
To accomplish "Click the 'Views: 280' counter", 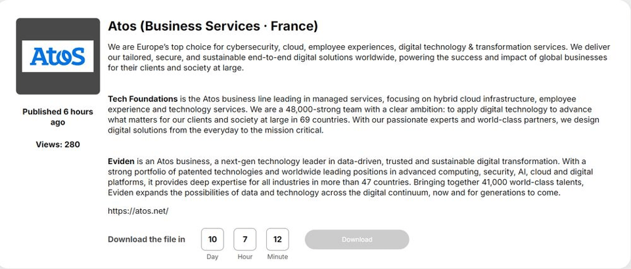I will pos(58,144).
